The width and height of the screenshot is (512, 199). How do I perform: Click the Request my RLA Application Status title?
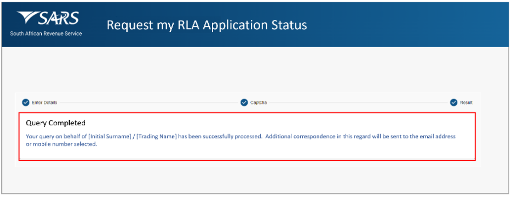click(207, 25)
